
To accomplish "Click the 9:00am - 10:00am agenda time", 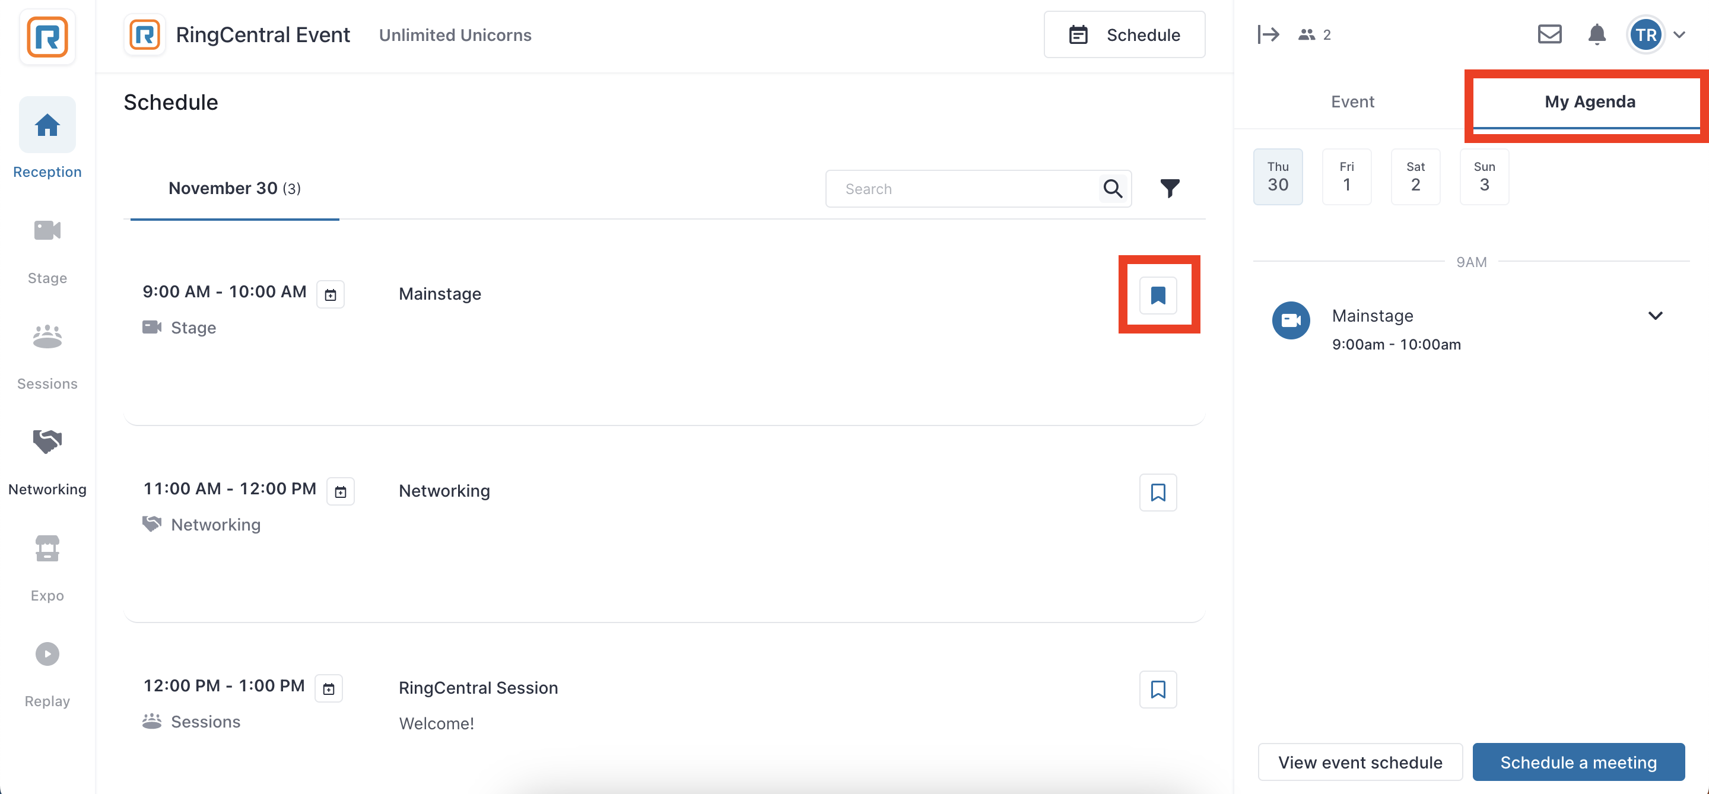I will coord(1396,344).
